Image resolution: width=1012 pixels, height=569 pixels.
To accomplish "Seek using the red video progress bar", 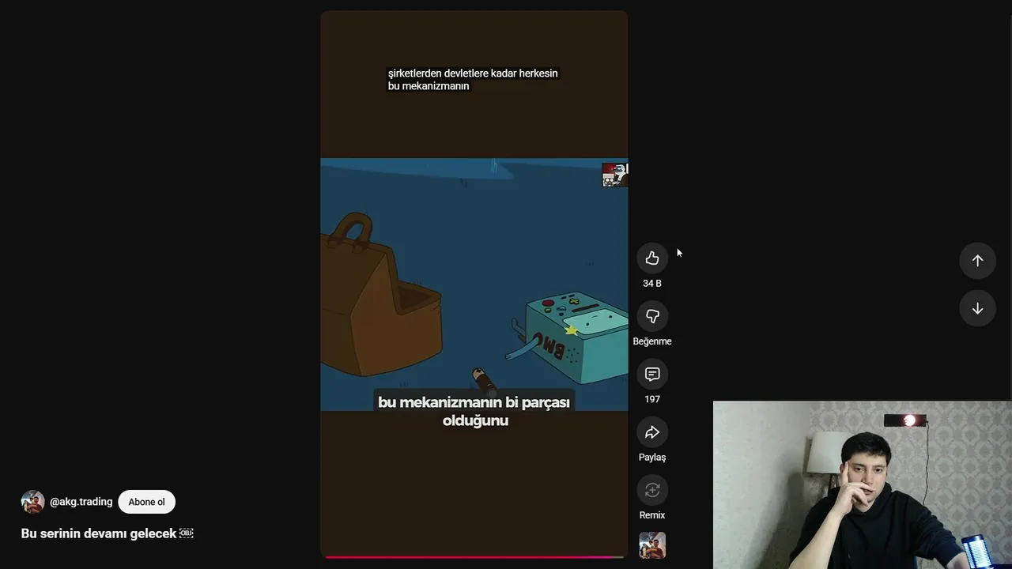I will pyautogui.click(x=474, y=557).
